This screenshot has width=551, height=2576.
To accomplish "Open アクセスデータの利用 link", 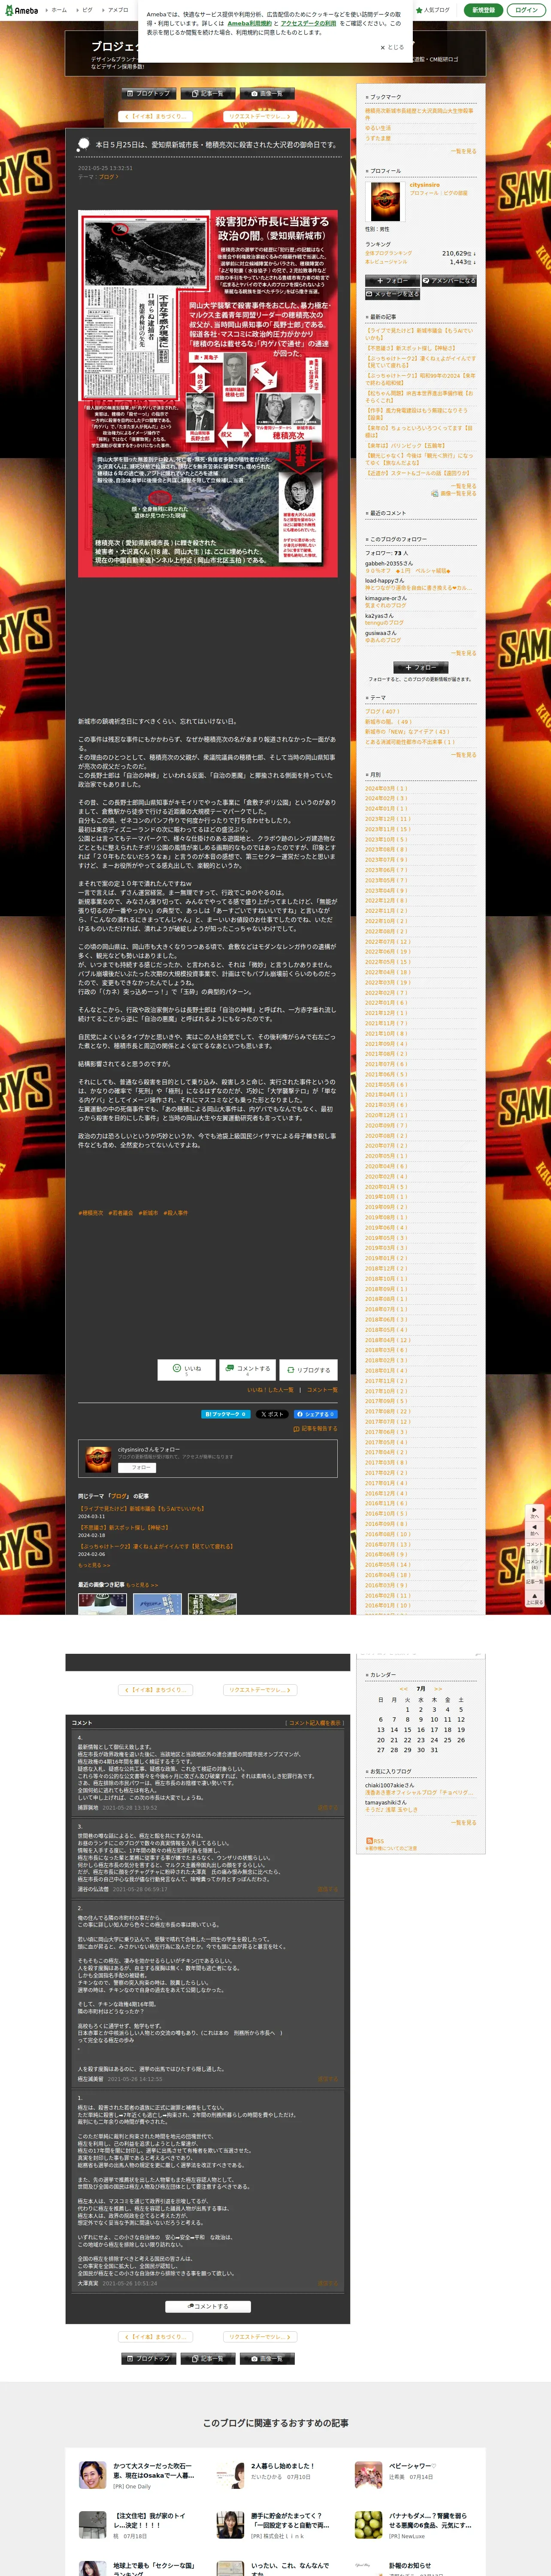I will point(308,23).
